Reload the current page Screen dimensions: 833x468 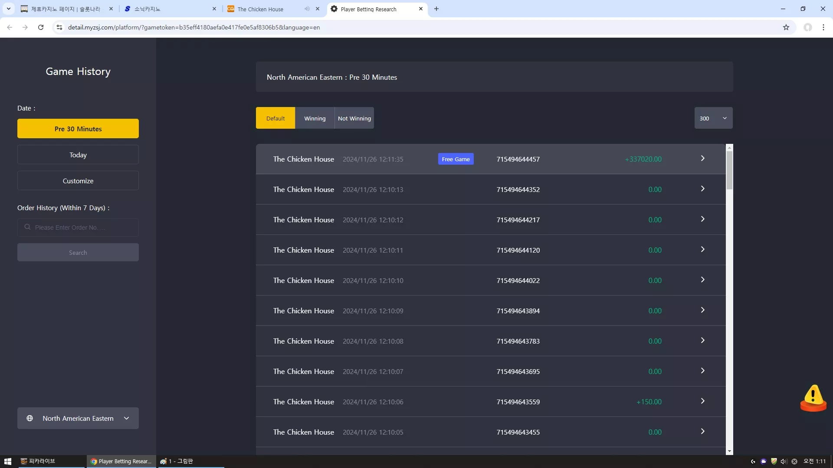point(41,27)
